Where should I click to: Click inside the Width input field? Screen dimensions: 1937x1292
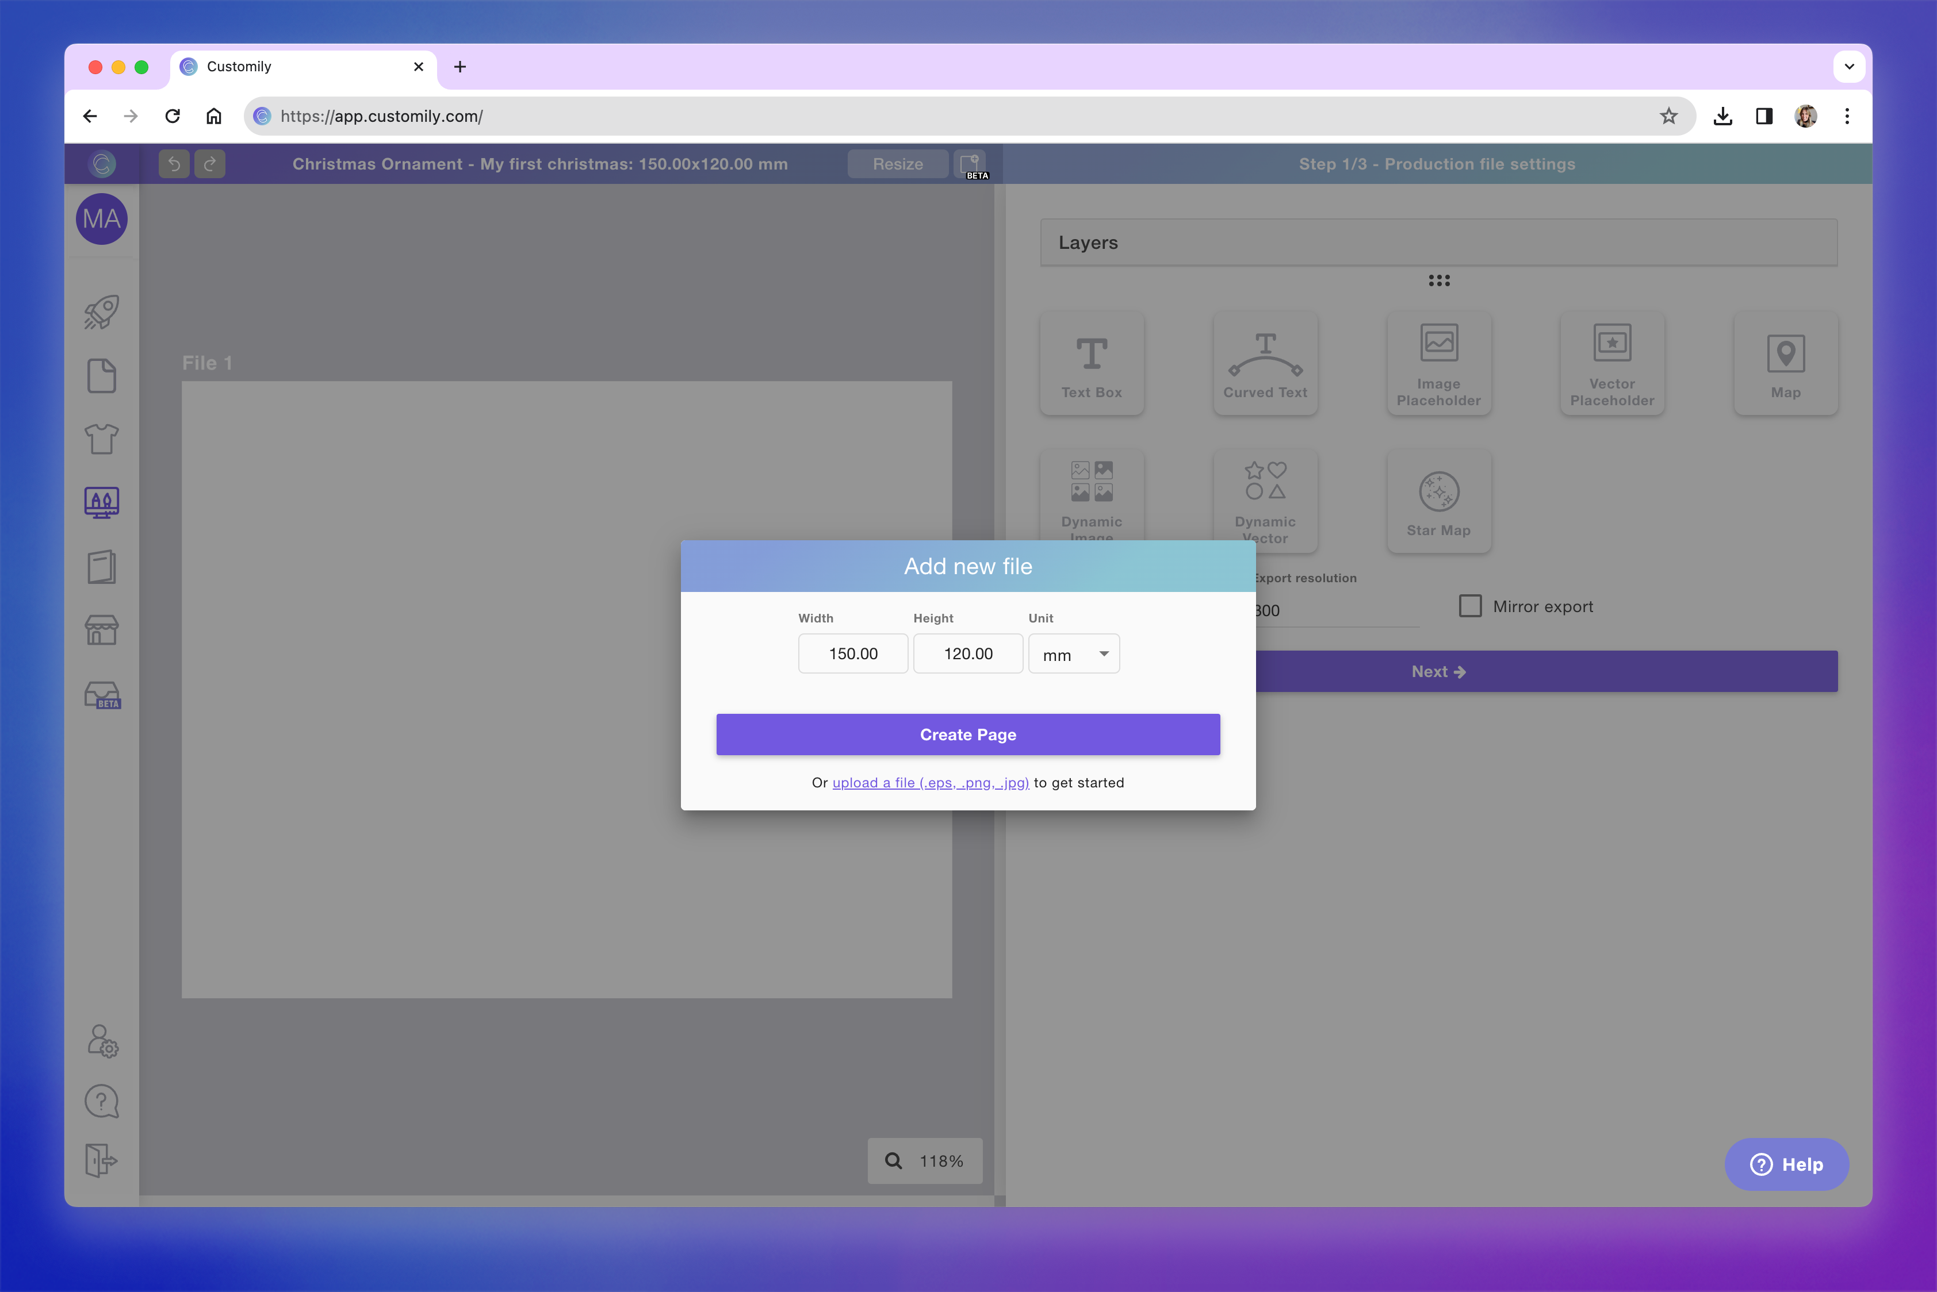tap(853, 653)
